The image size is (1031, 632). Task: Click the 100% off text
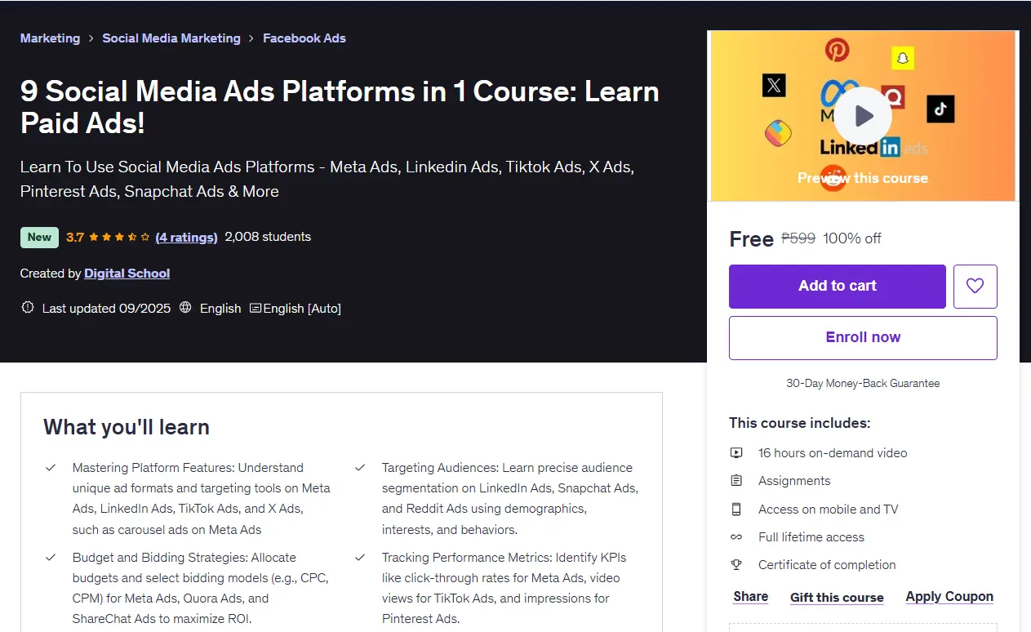click(852, 238)
